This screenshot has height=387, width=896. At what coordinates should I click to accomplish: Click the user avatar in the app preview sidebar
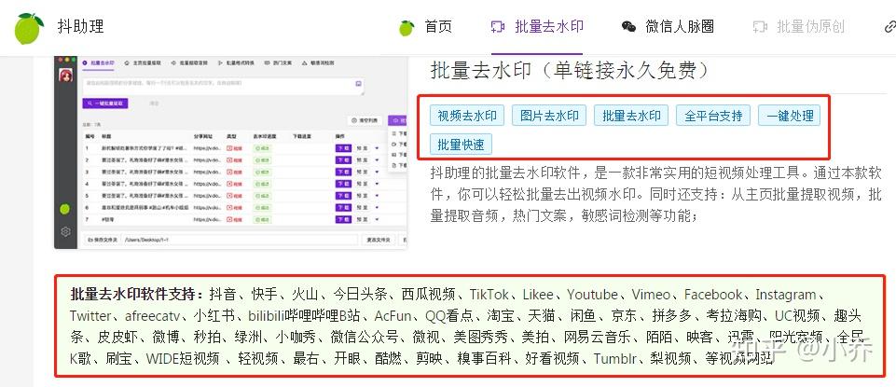pos(65,76)
